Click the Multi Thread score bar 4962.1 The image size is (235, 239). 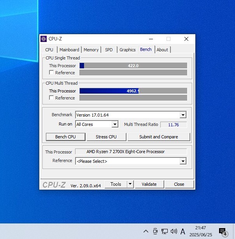(133, 91)
